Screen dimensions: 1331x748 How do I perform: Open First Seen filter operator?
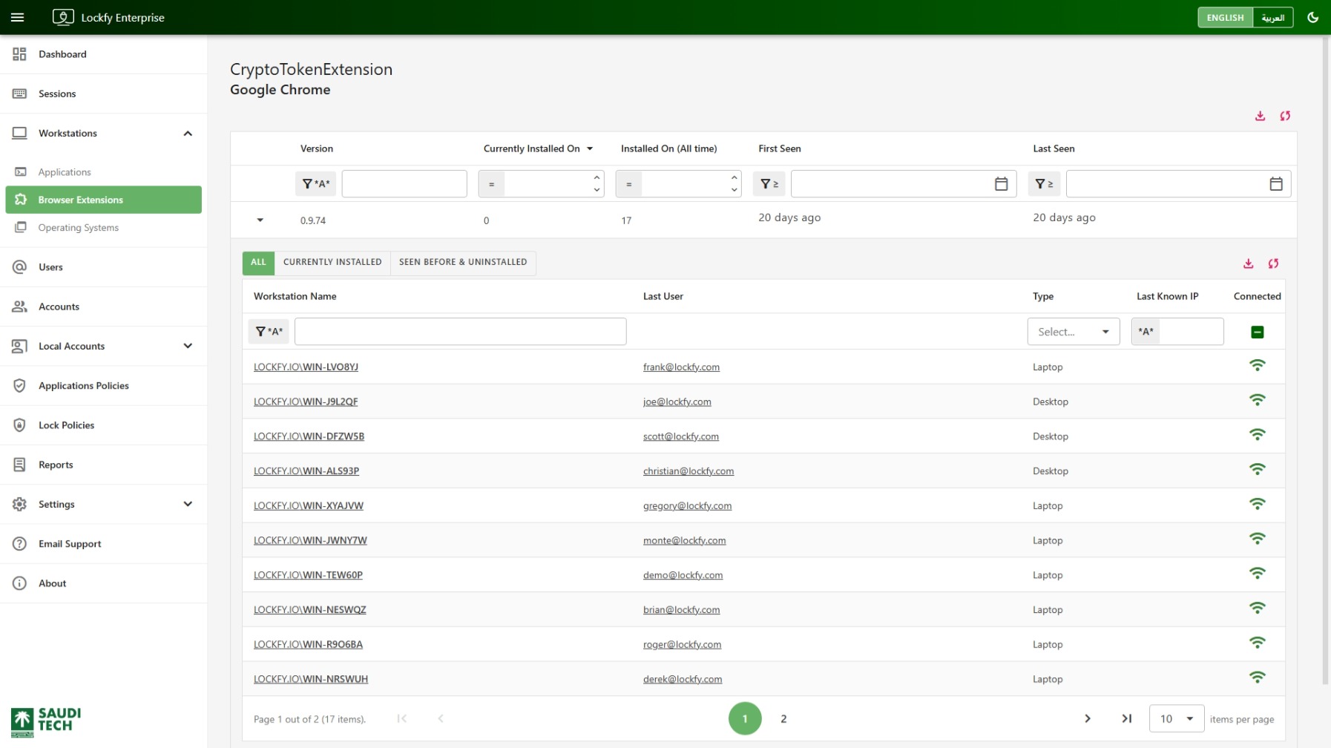(769, 184)
